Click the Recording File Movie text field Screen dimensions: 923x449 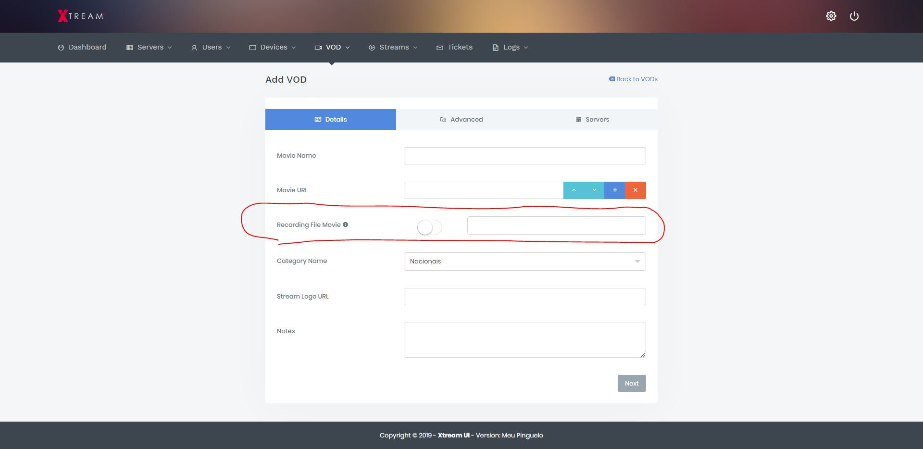[557, 225]
